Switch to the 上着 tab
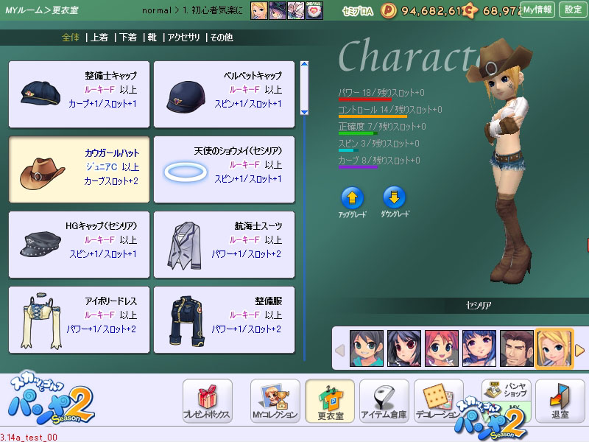 click(x=99, y=38)
